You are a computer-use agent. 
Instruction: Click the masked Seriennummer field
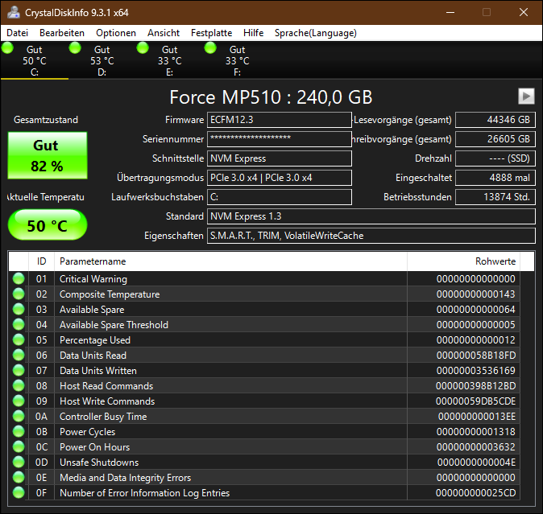tap(280, 139)
